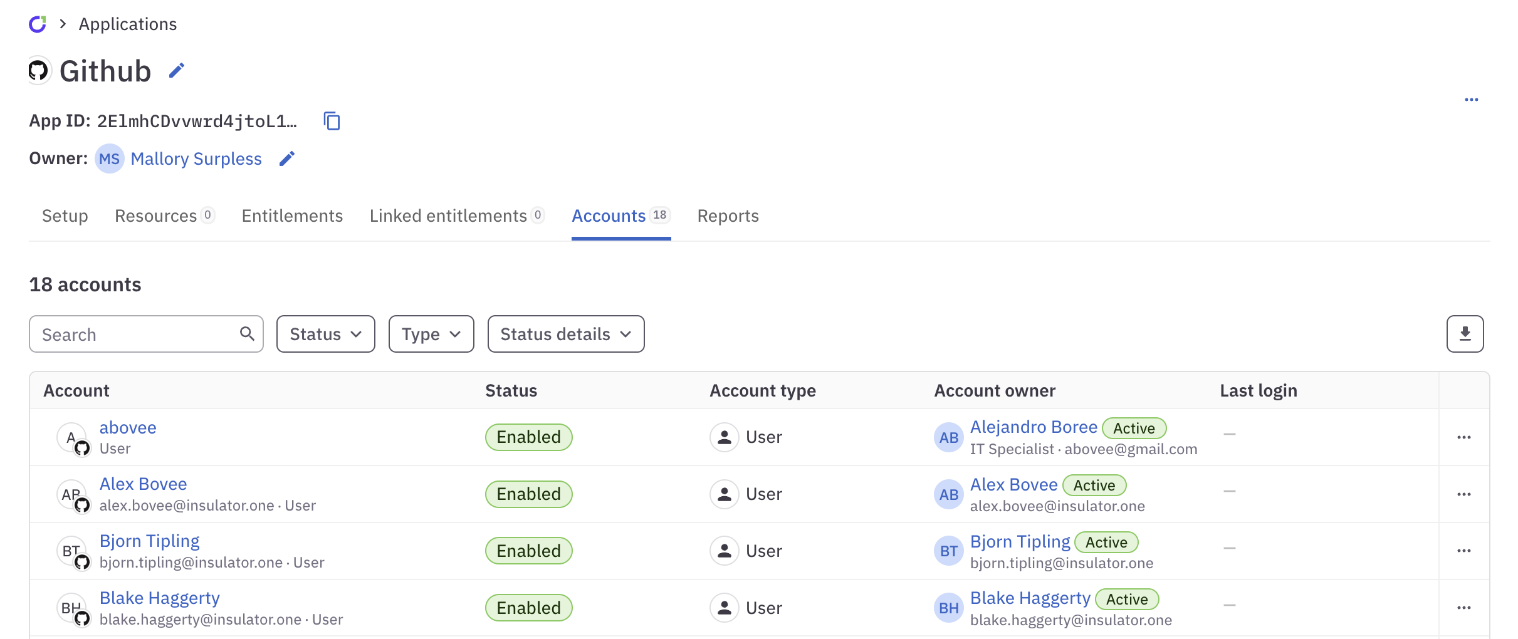
Task: Click the BH owner avatar
Action: (x=948, y=608)
